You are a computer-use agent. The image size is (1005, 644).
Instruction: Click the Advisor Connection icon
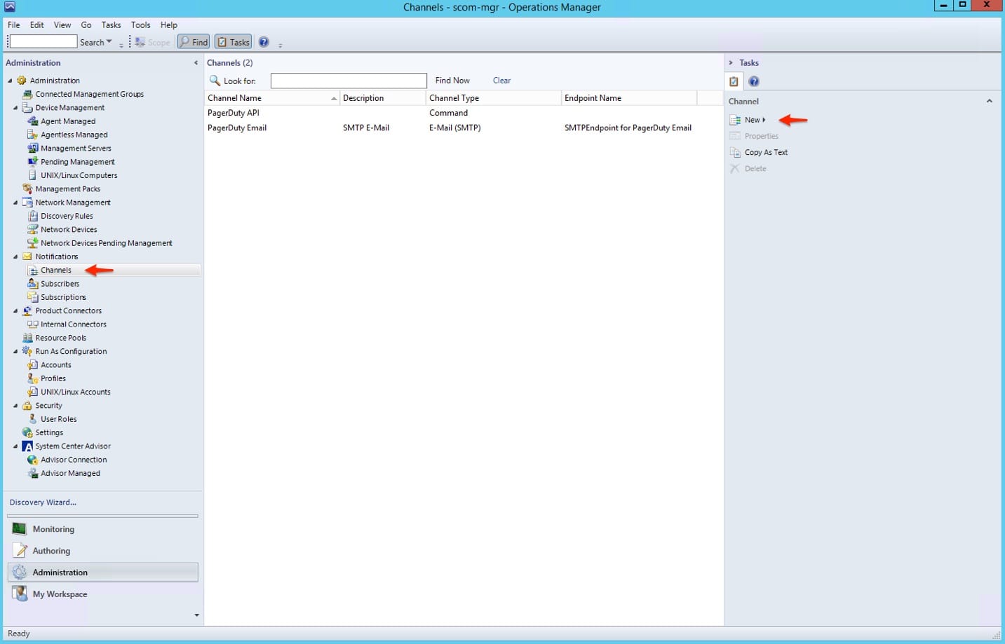coord(32,460)
